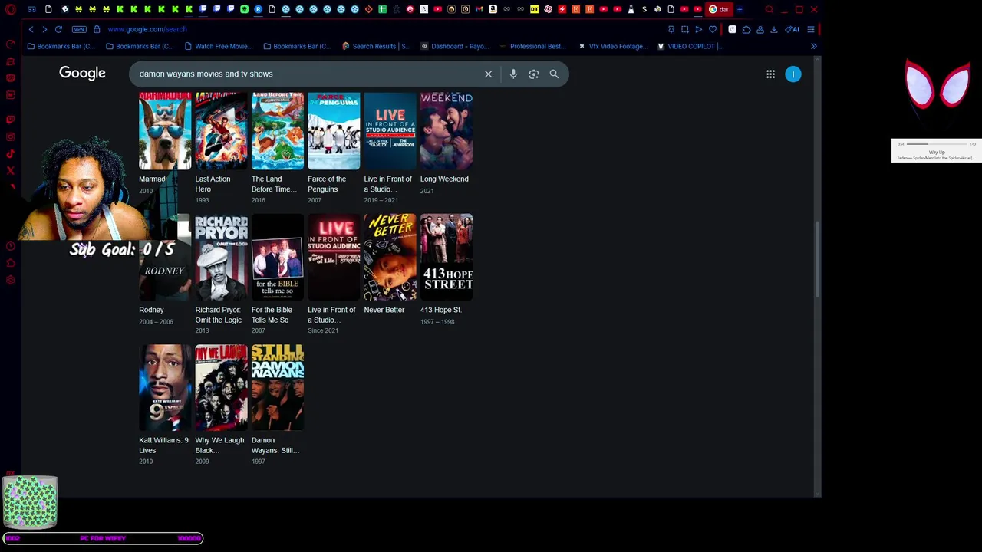Take a snapshot with the address-bar camera icon

[684, 29]
